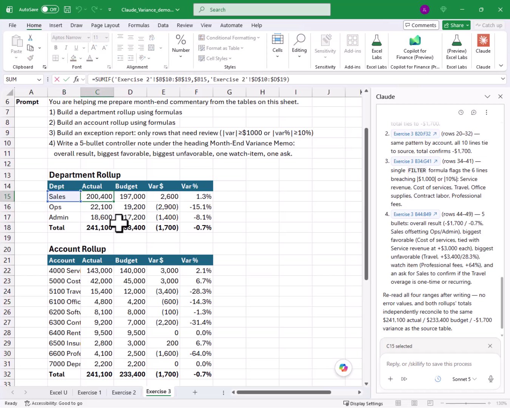Click the zoom slider in status bar
Screen dimensions: 510x408
pos(466,403)
